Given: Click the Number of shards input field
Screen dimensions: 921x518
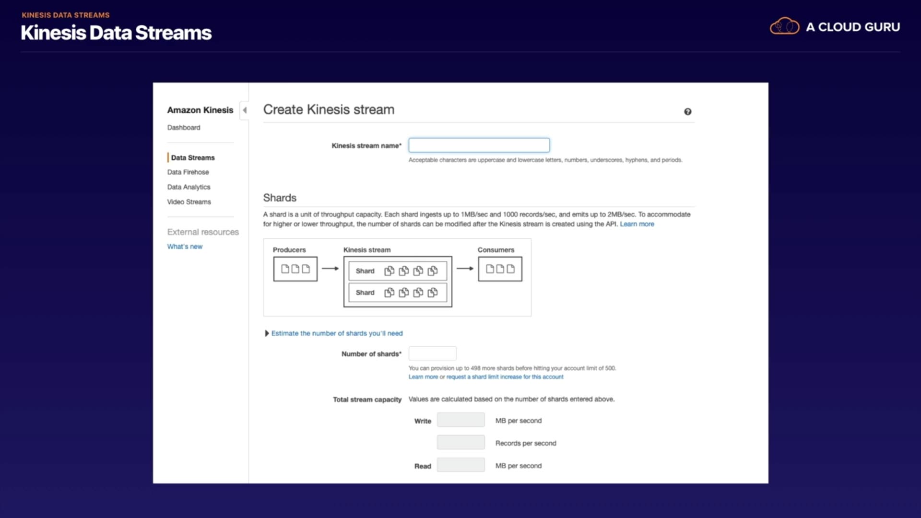Looking at the screenshot, I should pyautogui.click(x=432, y=353).
